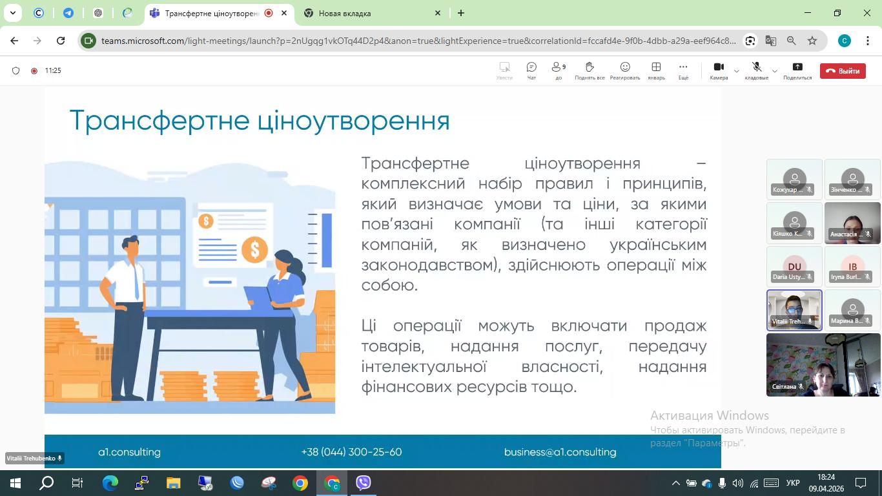Bookmark this page with the star icon

tap(812, 41)
